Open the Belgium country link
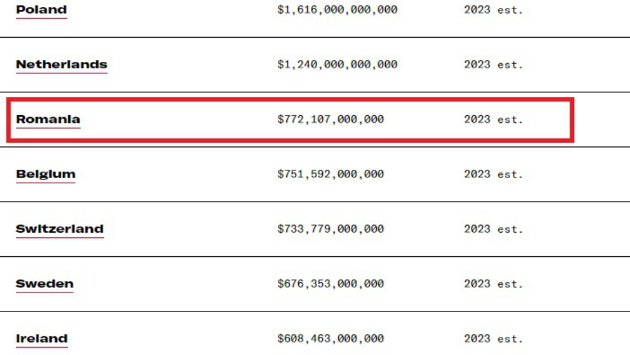The image size is (630, 355). pos(45,174)
